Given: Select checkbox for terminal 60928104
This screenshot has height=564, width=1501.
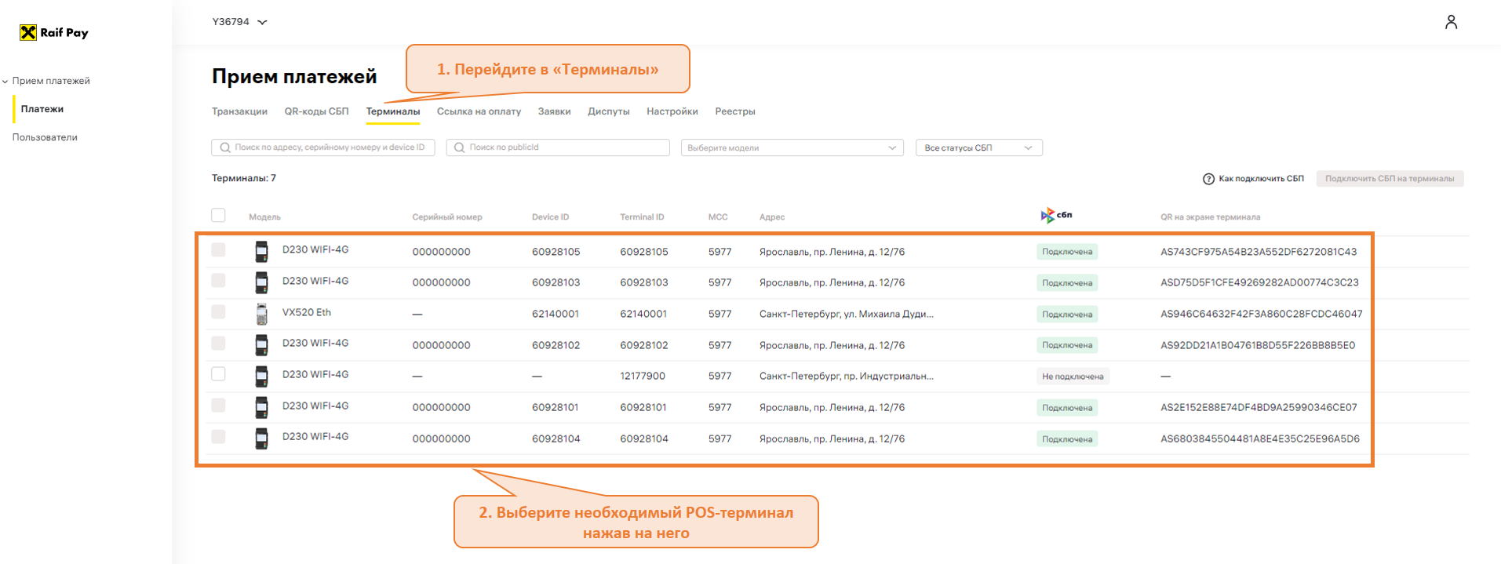Looking at the screenshot, I should [218, 437].
